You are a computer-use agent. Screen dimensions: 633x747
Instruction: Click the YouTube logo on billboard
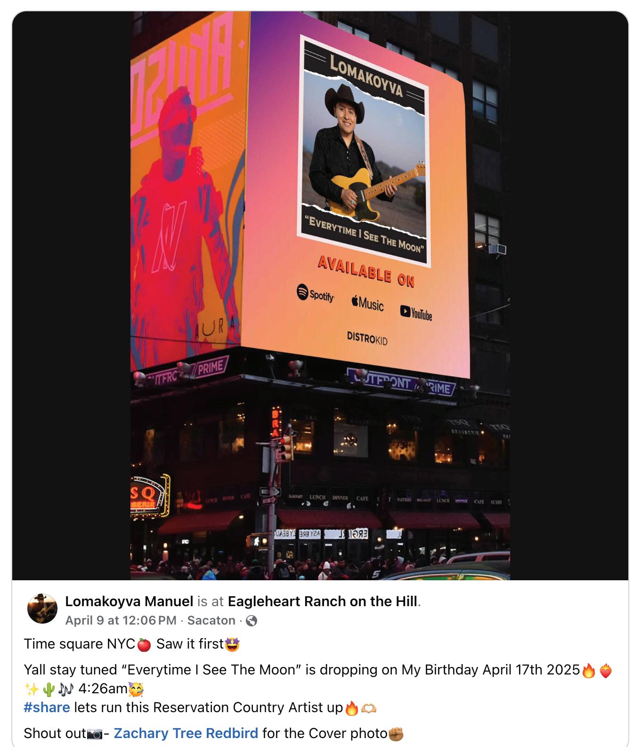[x=416, y=313]
